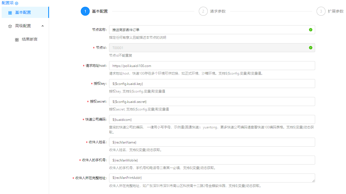Click into the 授权secret input field
Viewport: 346px width, 194px height.
pos(212,101)
